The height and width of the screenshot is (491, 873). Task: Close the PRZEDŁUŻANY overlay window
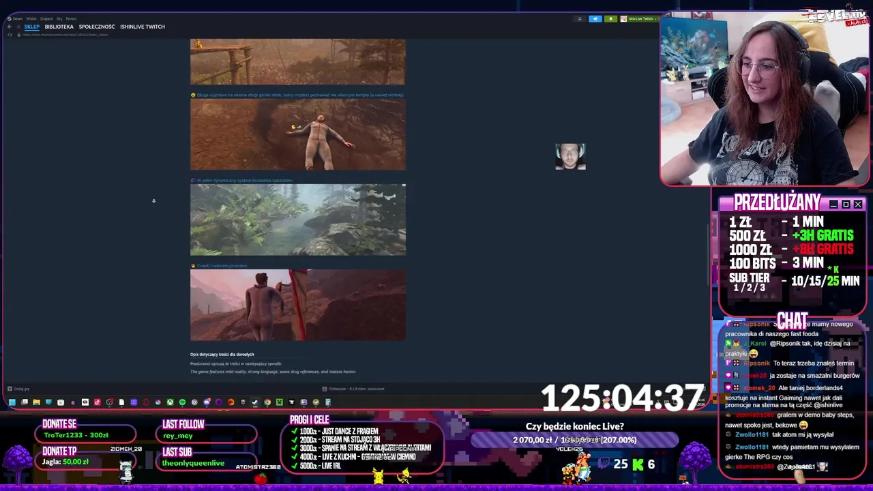pyautogui.click(x=858, y=205)
